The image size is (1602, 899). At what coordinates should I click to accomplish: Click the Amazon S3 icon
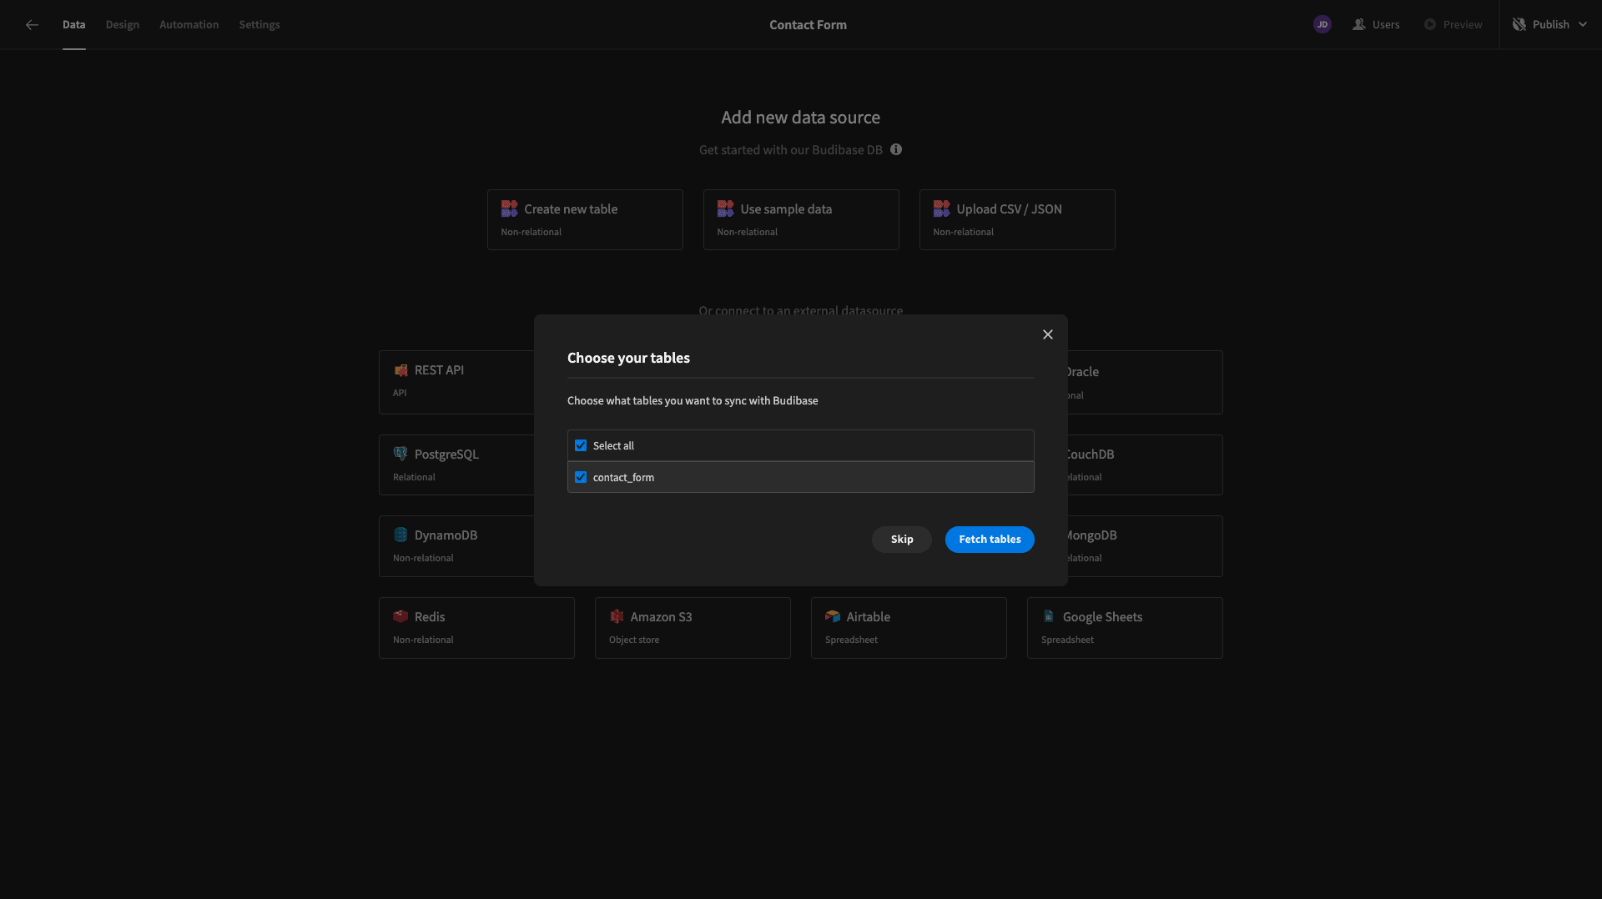[617, 617]
